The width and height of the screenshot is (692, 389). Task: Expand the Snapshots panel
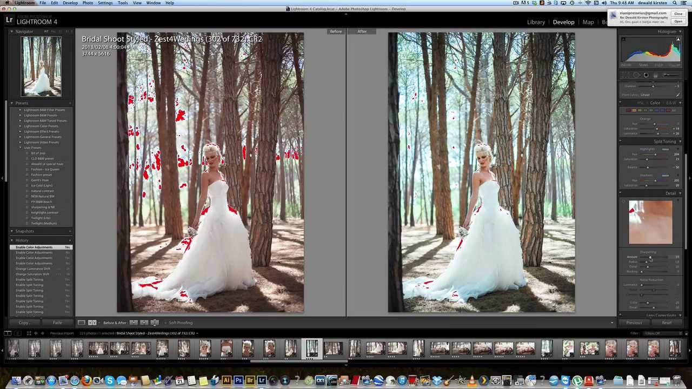point(11,231)
